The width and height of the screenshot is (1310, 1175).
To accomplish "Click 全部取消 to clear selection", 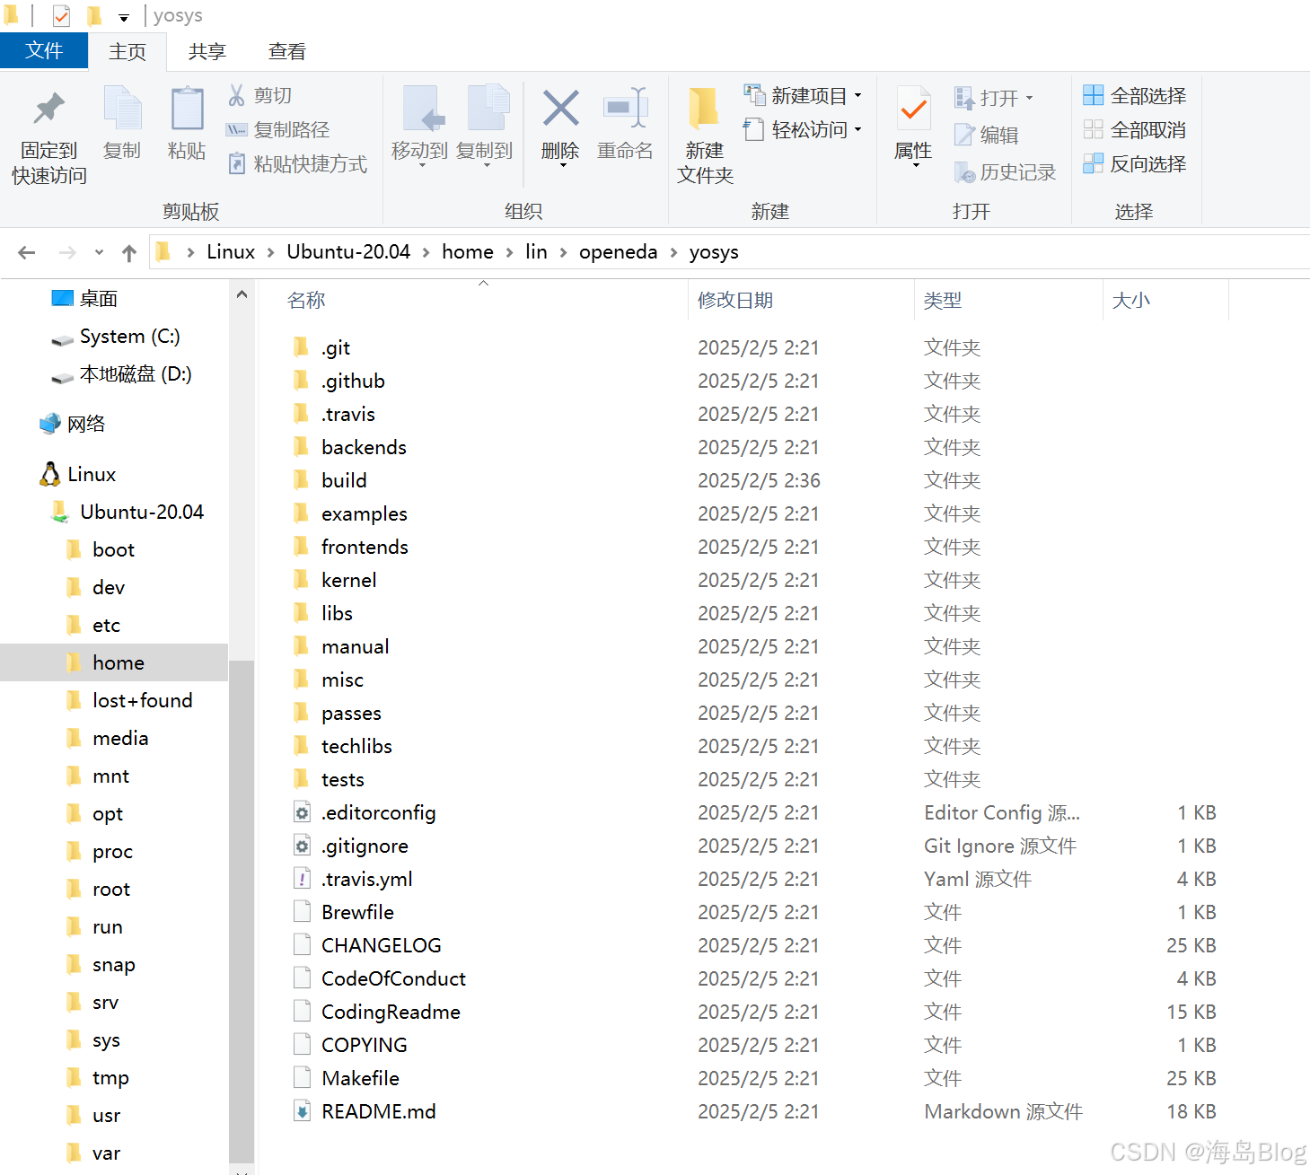I will [1134, 128].
